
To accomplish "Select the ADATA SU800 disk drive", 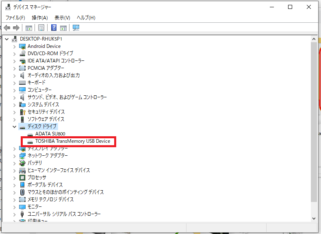I will (x=50, y=134).
